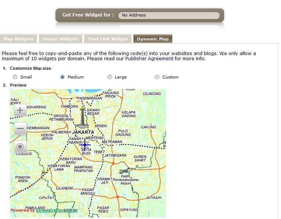
Task: Click the Halim airport airplane icon
Action: pos(125,171)
